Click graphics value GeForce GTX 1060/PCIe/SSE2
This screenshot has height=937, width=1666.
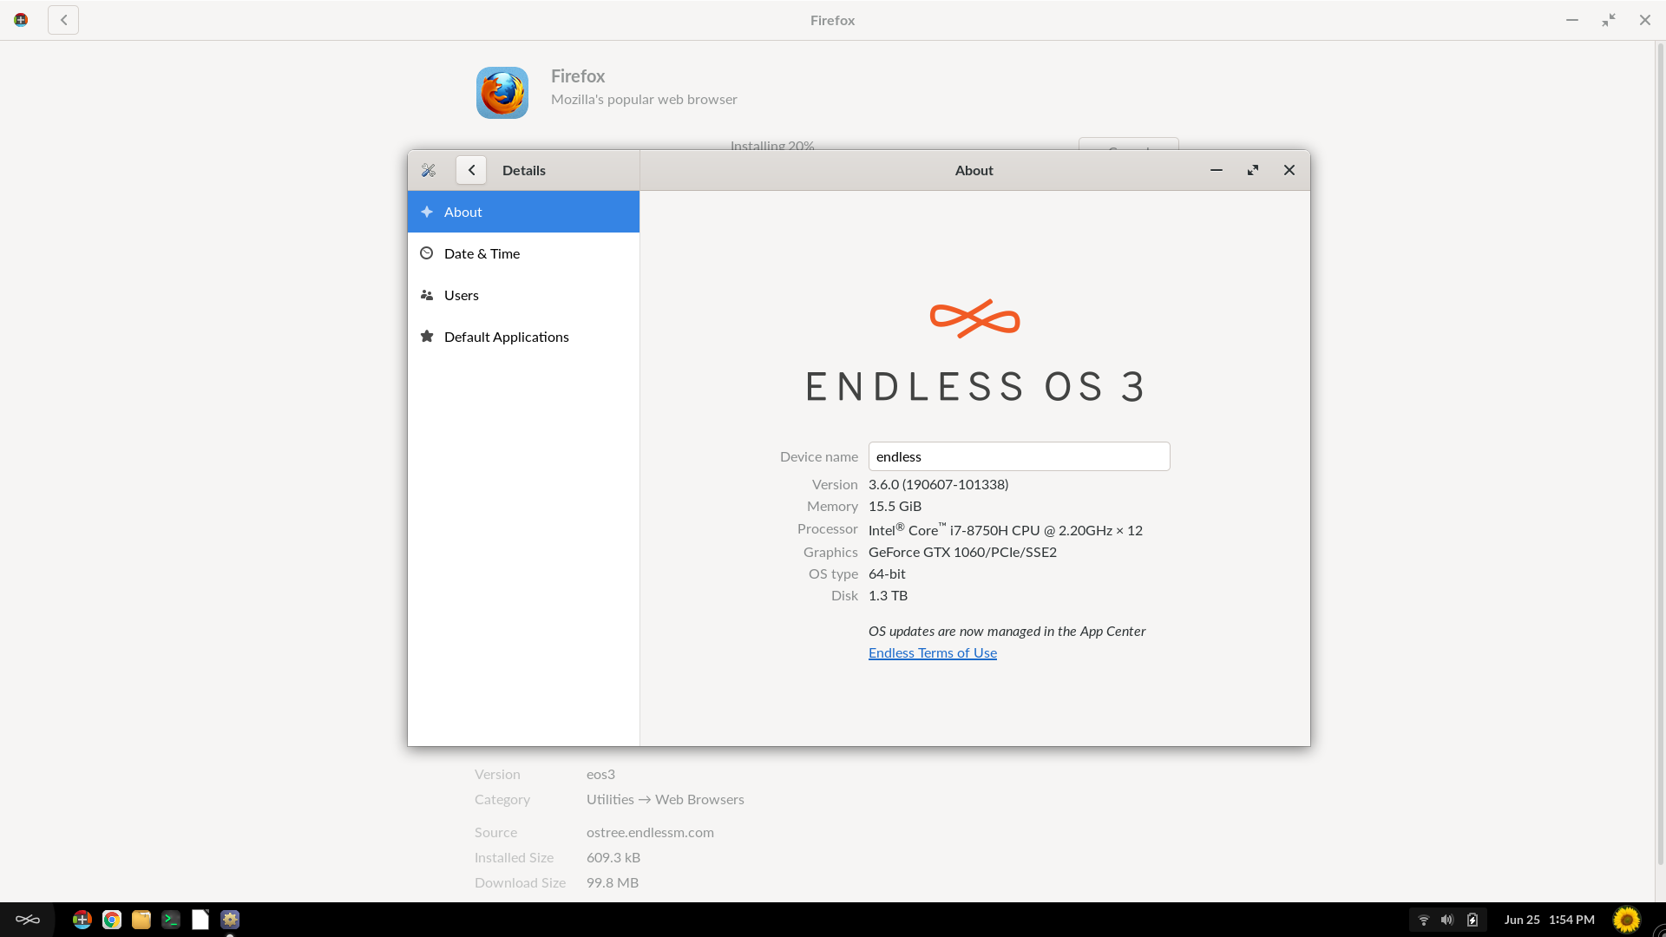962,552
